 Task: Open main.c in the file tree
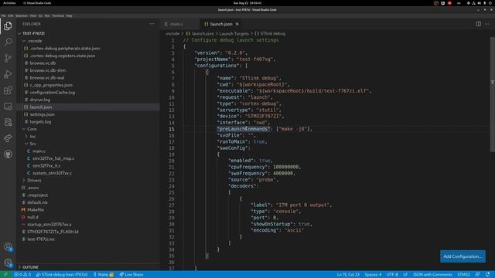tap(39, 151)
